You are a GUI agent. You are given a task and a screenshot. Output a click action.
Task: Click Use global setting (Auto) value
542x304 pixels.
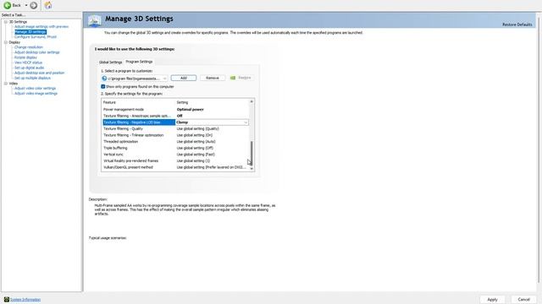(x=196, y=142)
